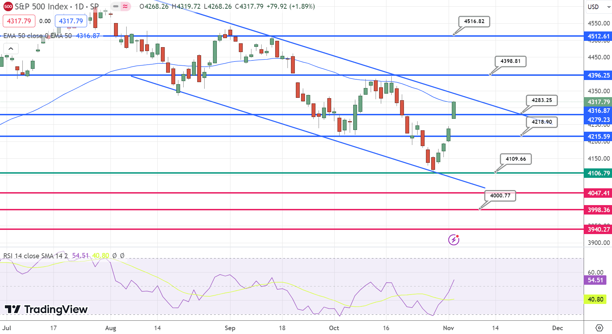Screen dimensions: 612x334
Task: Click the red 4047.41 price axis label
Action: tap(598, 193)
